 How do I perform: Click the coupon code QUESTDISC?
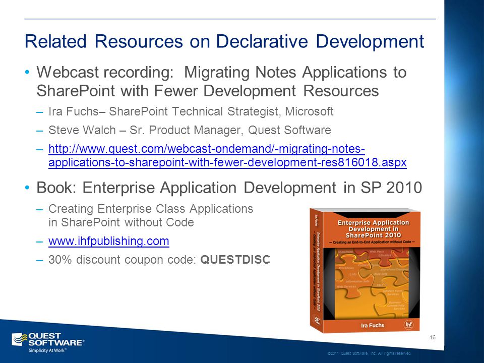point(235,260)
